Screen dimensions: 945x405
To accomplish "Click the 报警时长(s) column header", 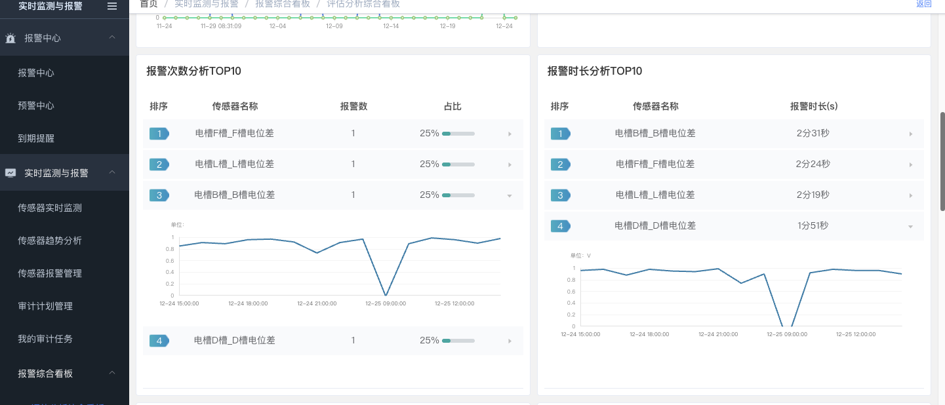I will click(814, 106).
